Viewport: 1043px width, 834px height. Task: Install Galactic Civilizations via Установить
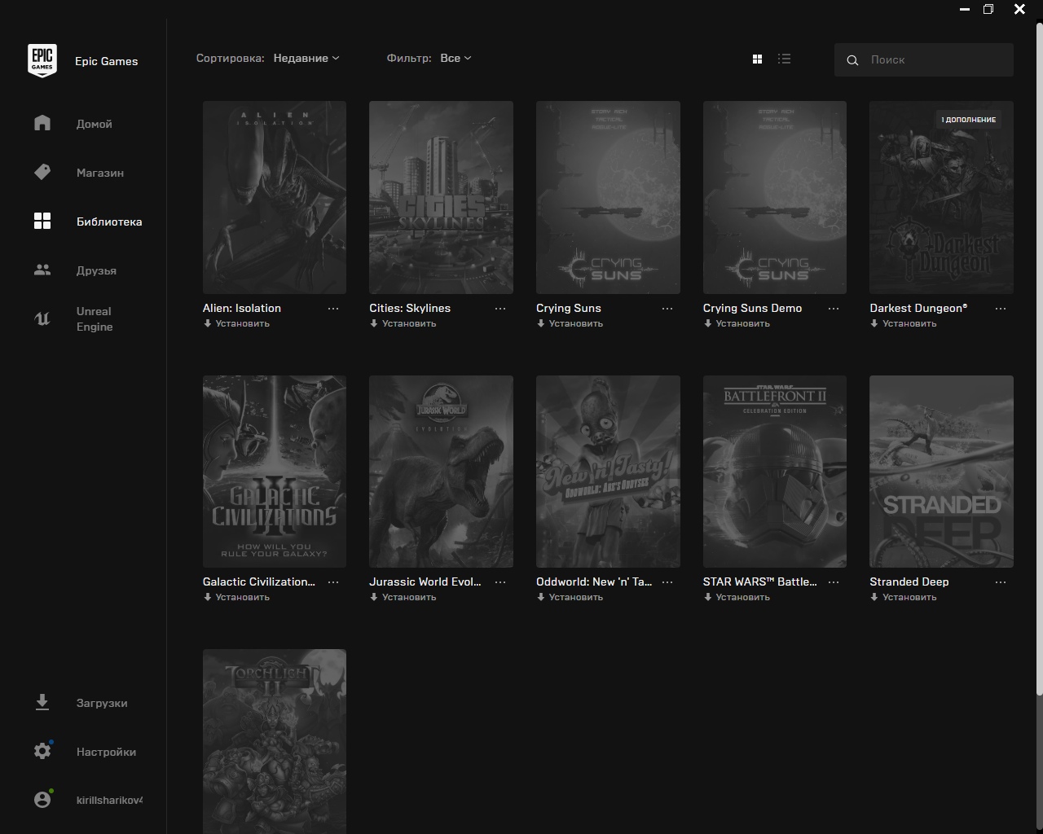[236, 597]
